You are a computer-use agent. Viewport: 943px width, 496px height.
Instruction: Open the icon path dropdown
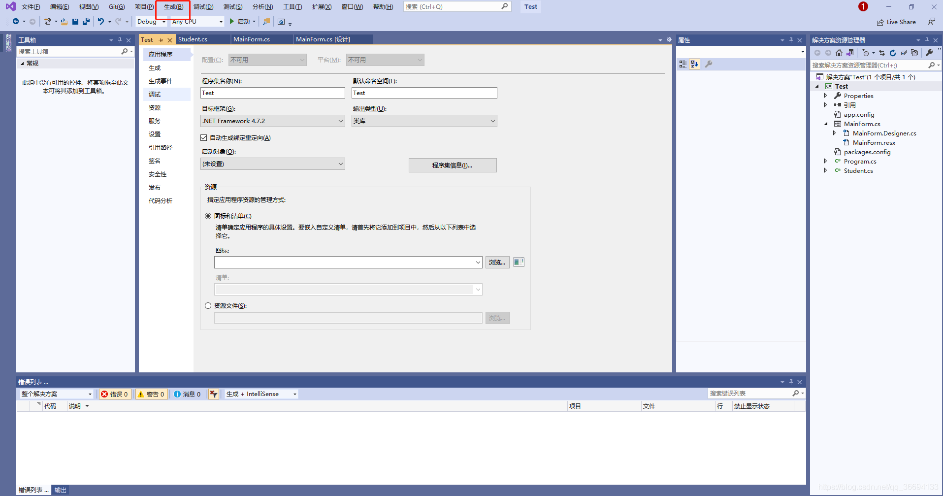point(348,263)
